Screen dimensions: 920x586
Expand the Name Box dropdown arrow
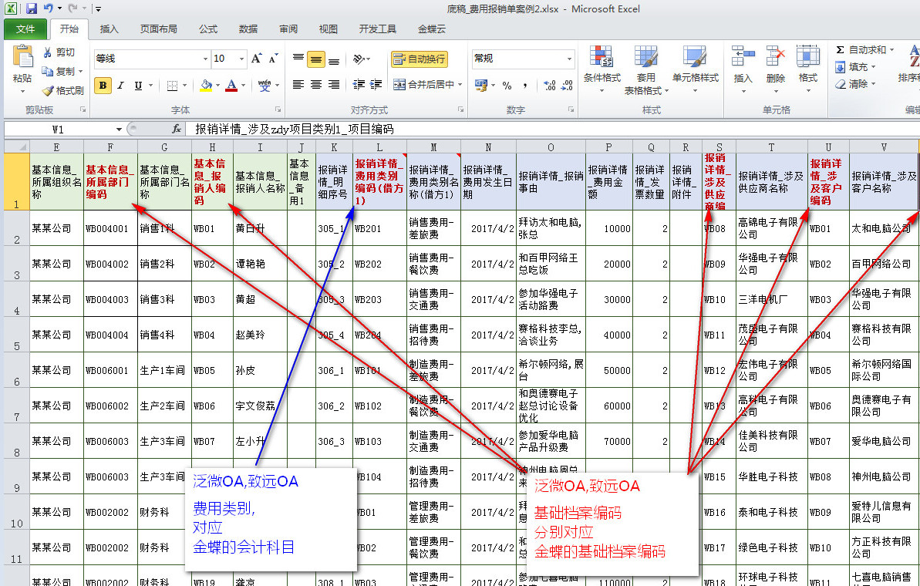(119, 129)
